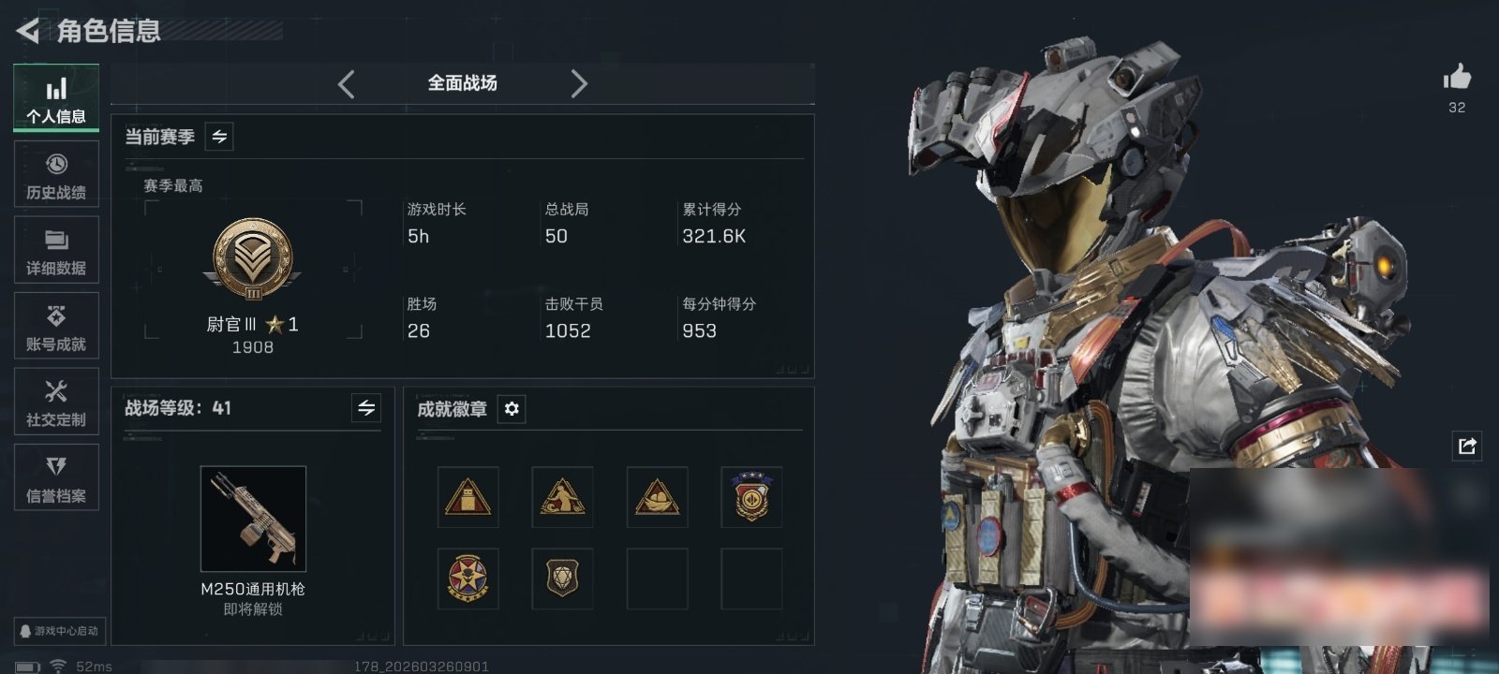
Task: Open achievement badge settings gear
Action: coord(512,409)
